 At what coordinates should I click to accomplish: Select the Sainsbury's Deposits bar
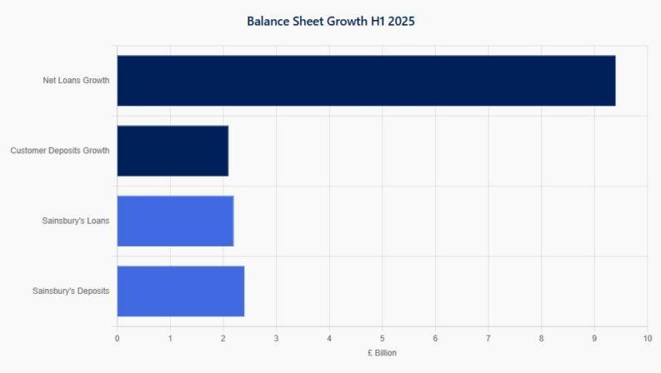pyautogui.click(x=180, y=291)
